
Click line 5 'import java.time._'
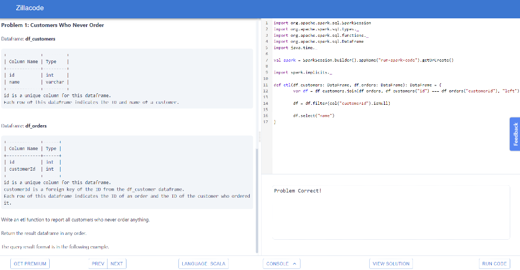(x=295, y=48)
